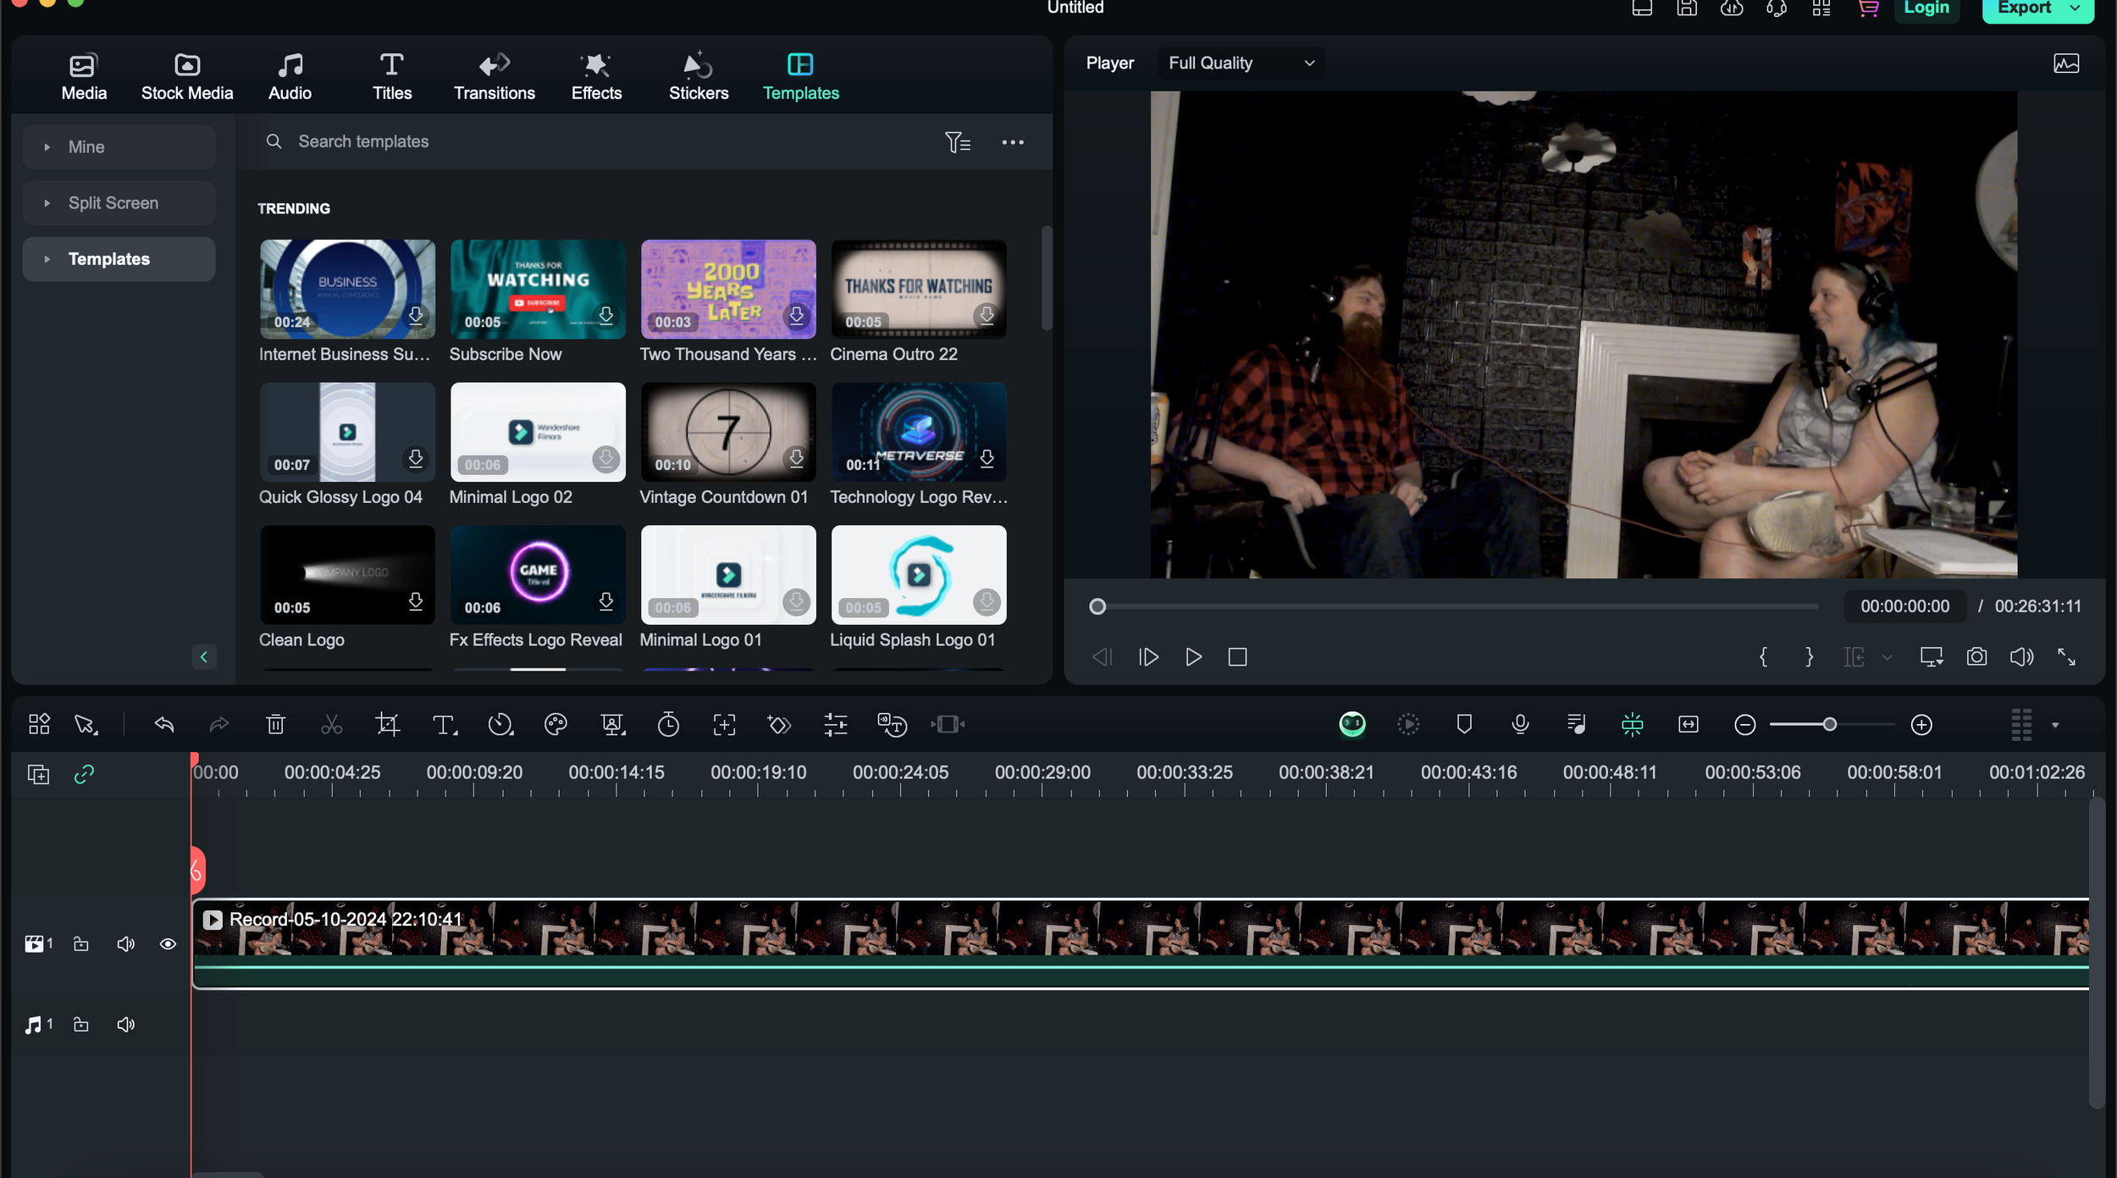2117x1178 pixels.
Task: Click the split/scissors tool in timeline toolbar
Action: coord(331,725)
